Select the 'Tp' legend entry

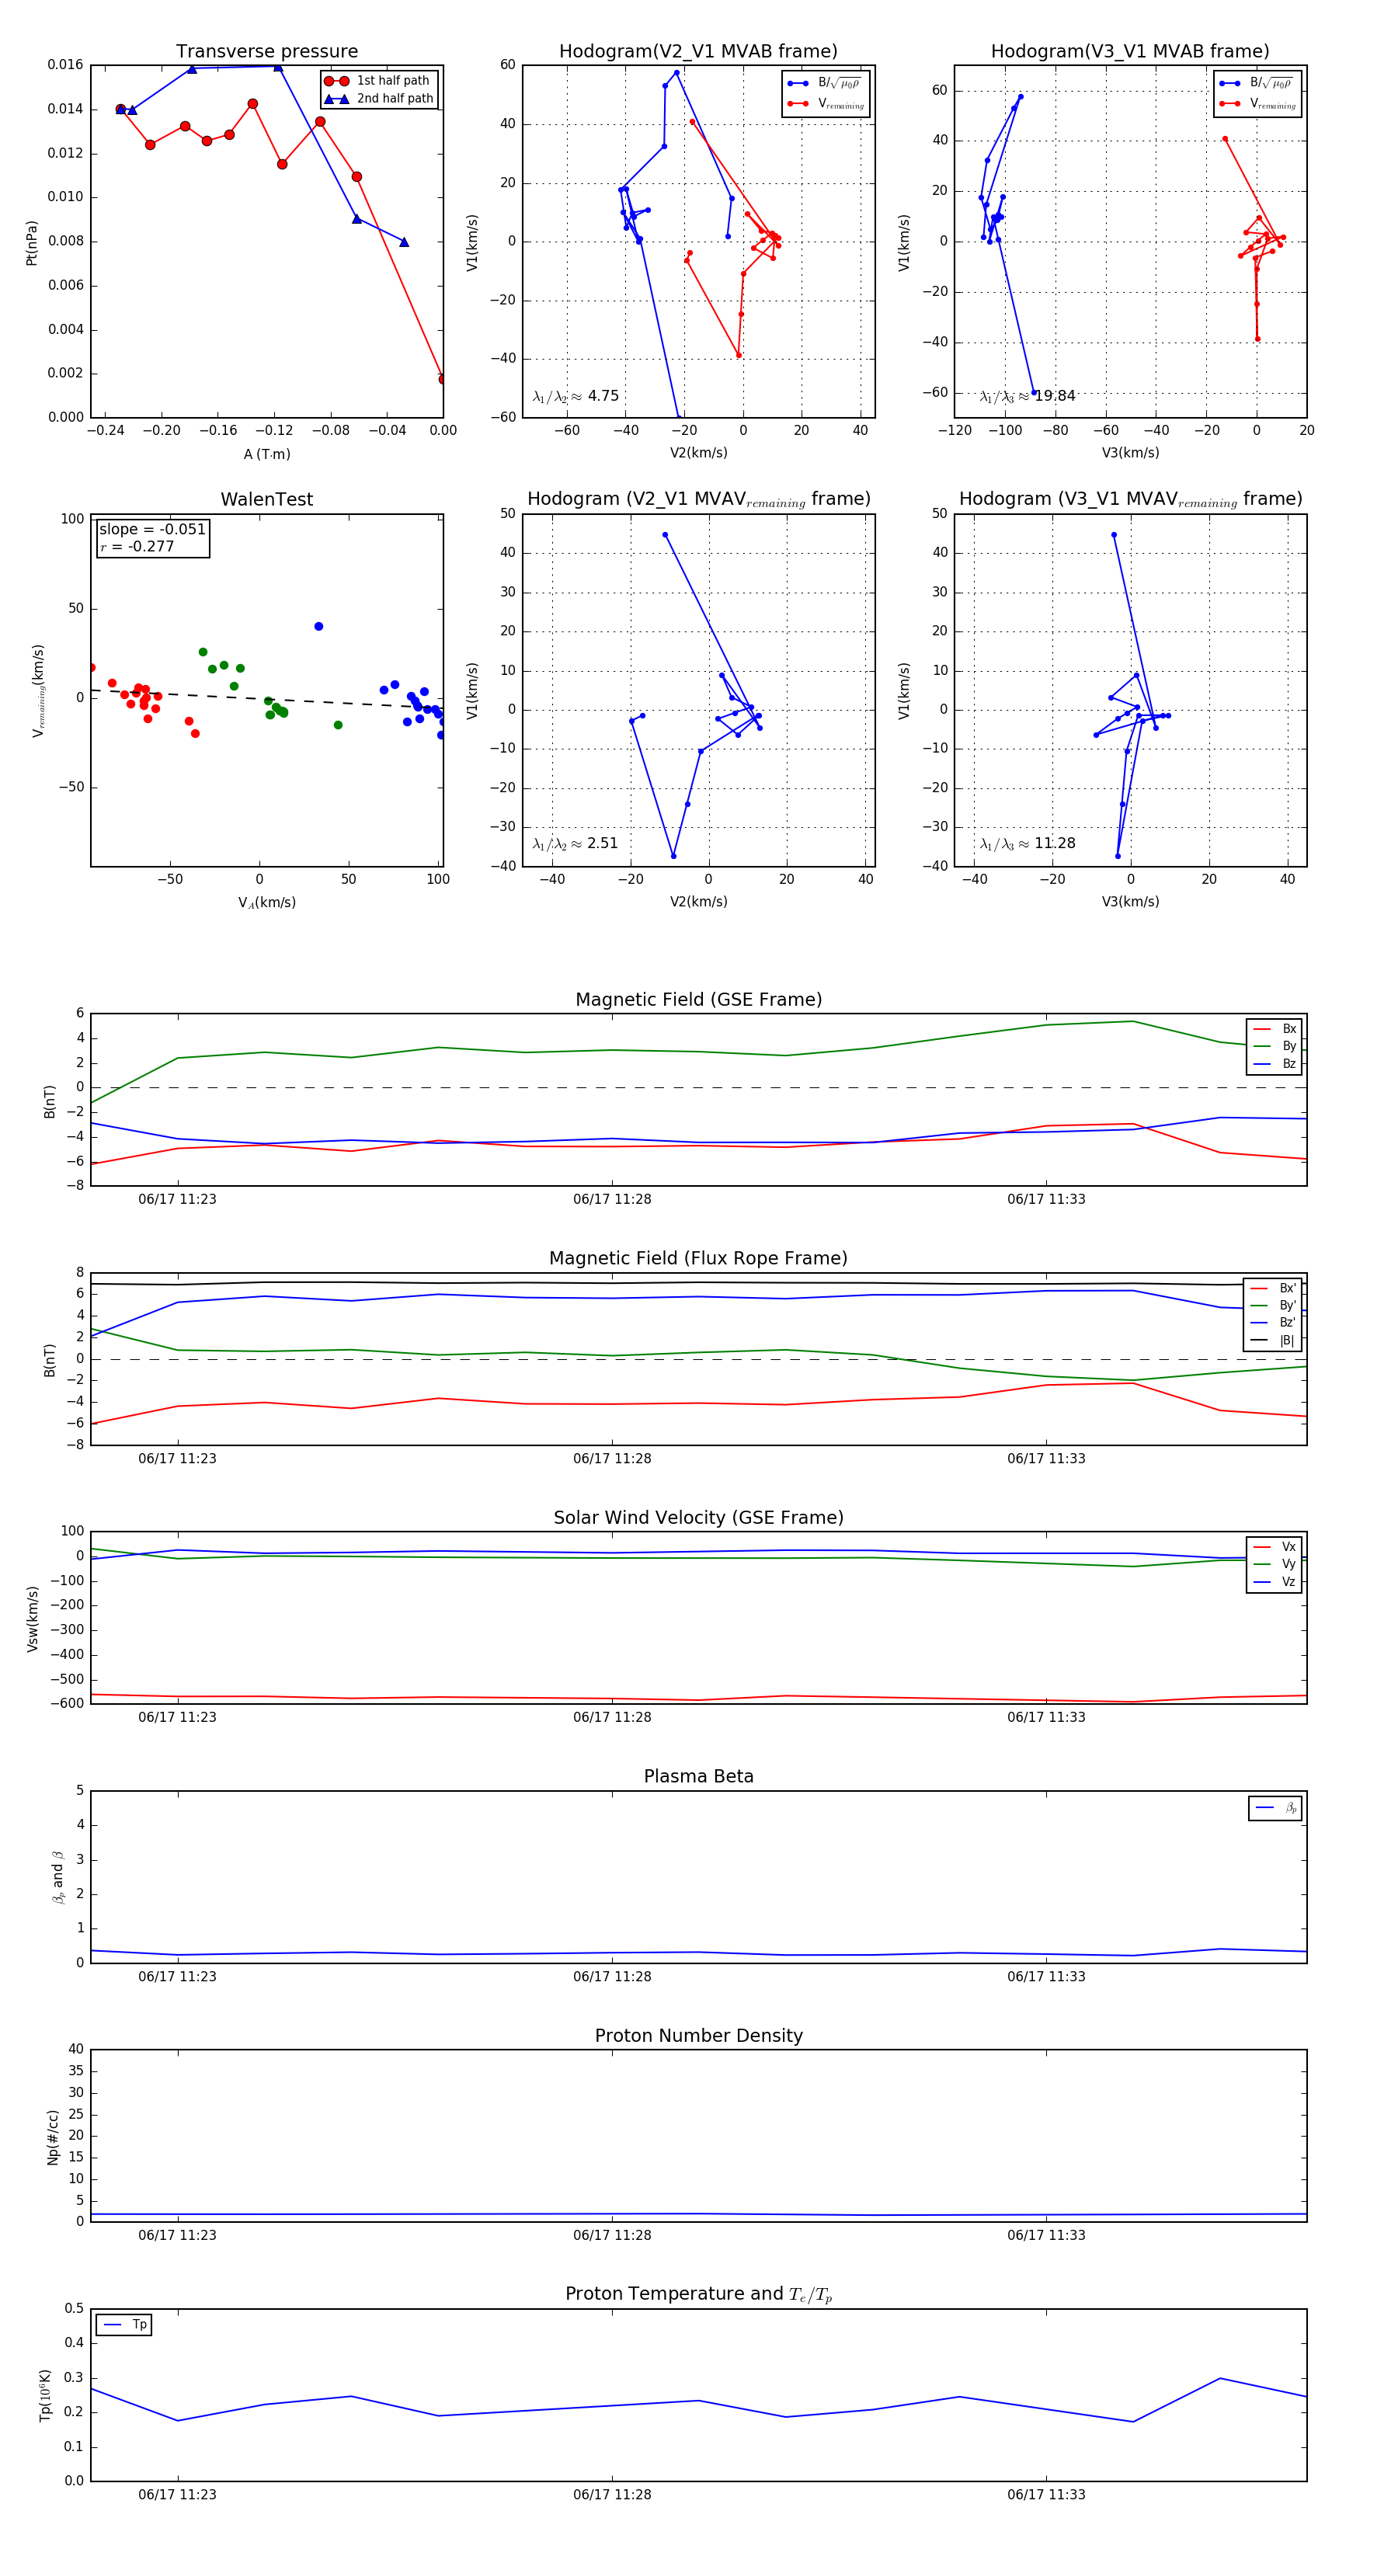click(124, 2325)
